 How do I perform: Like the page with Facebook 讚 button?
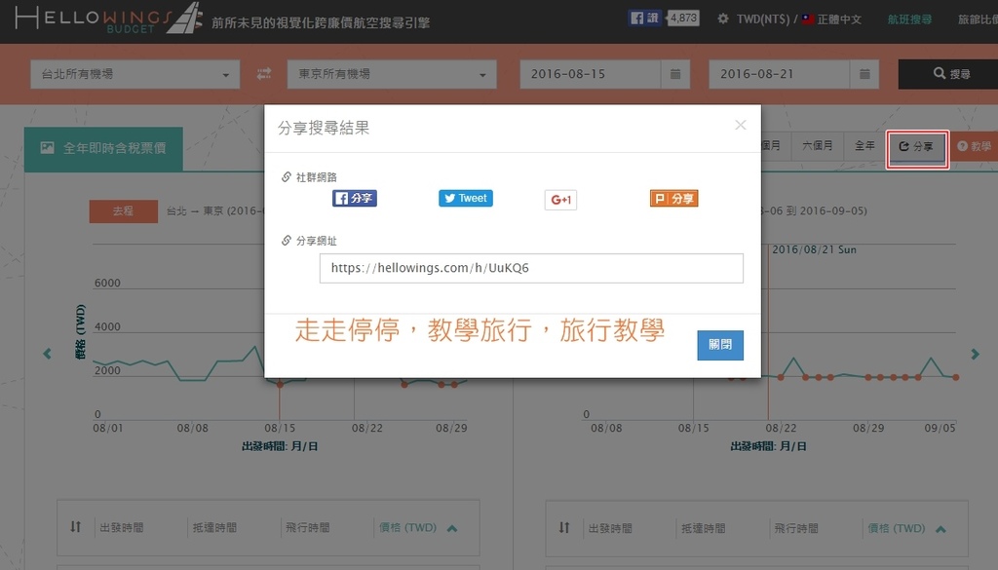645,18
